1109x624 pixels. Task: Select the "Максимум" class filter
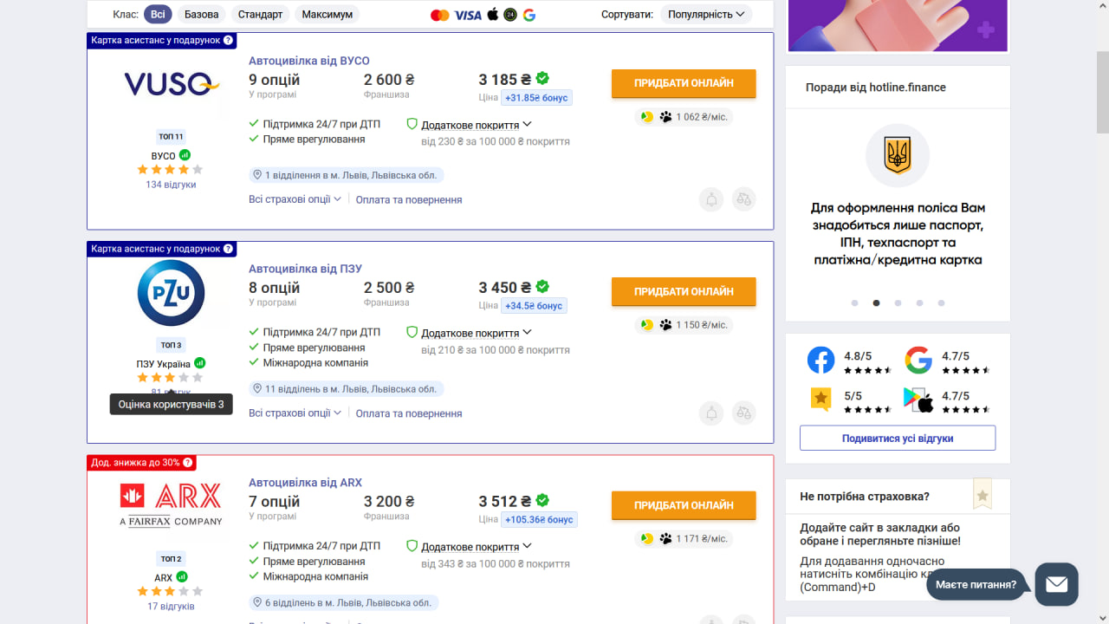[328, 15]
